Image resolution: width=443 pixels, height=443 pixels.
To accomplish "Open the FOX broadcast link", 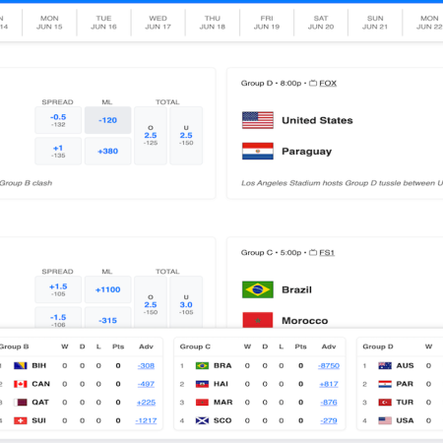I will coord(328,84).
